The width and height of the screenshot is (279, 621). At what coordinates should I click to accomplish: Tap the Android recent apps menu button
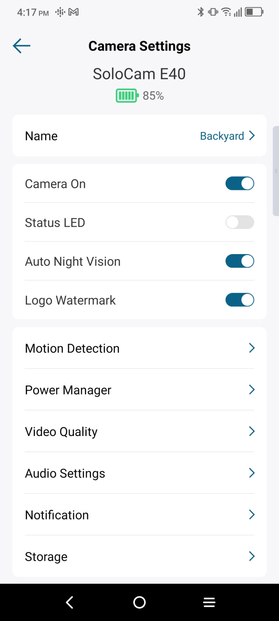click(209, 602)
